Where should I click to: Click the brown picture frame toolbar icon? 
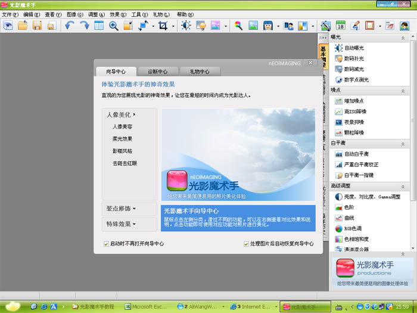click(370, 26)
